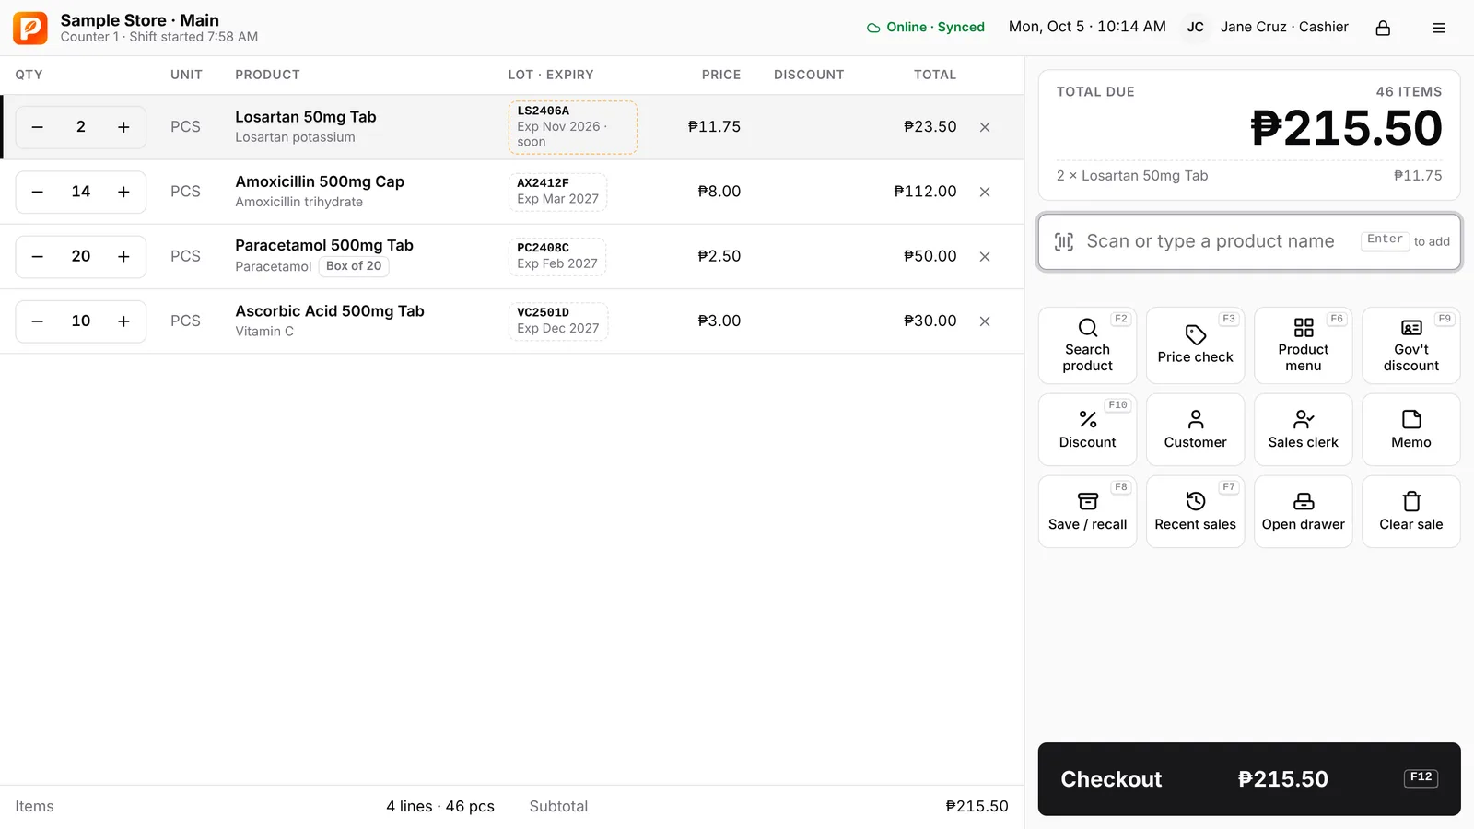
Task: Remove the Ascorbic Acid 500mg Tab line
Action: pos(985,321)
